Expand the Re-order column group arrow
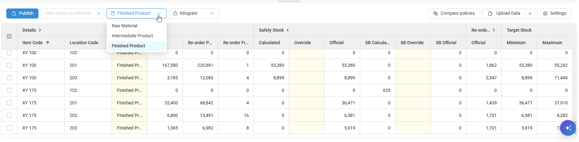 (x=494, y=30)
